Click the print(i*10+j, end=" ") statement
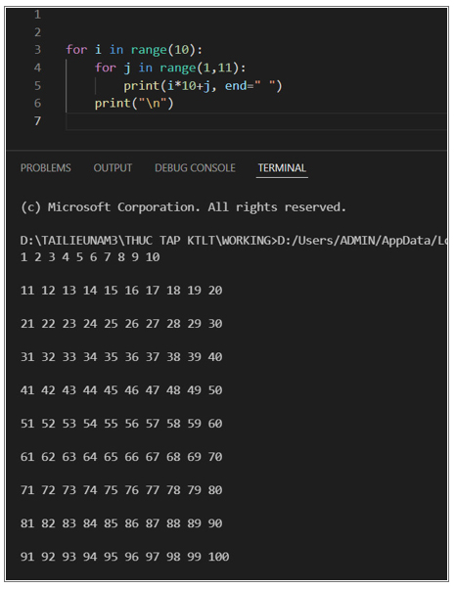The width and height of the screenshot is (456, 589). click(203, 86)
